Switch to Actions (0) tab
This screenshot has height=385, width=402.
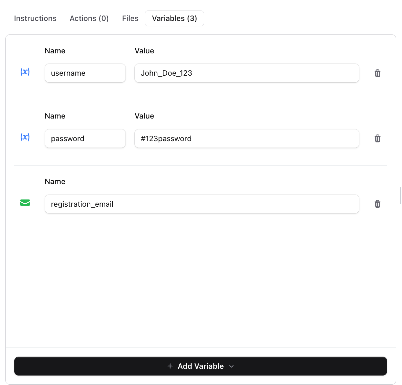click(x=89, y=19)
